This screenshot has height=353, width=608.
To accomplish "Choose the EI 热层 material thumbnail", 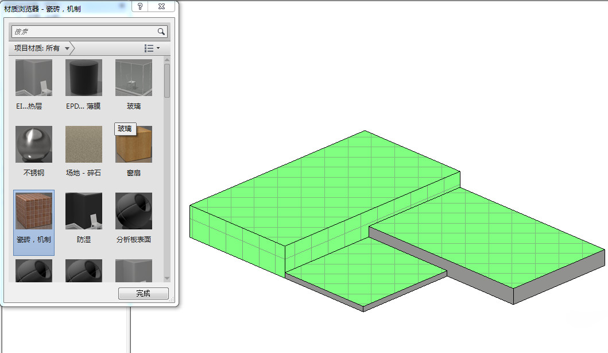I will pos(33,78).
